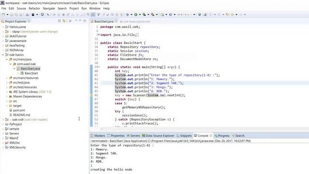The image size is (309, 174).
Task: Collapse the src/main/java folder node
Action: click(x=7, y=59)
